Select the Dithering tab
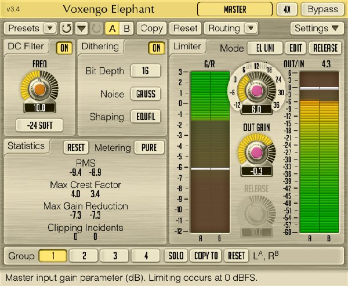This screenshot has width=348, height=286. (100, 46)
